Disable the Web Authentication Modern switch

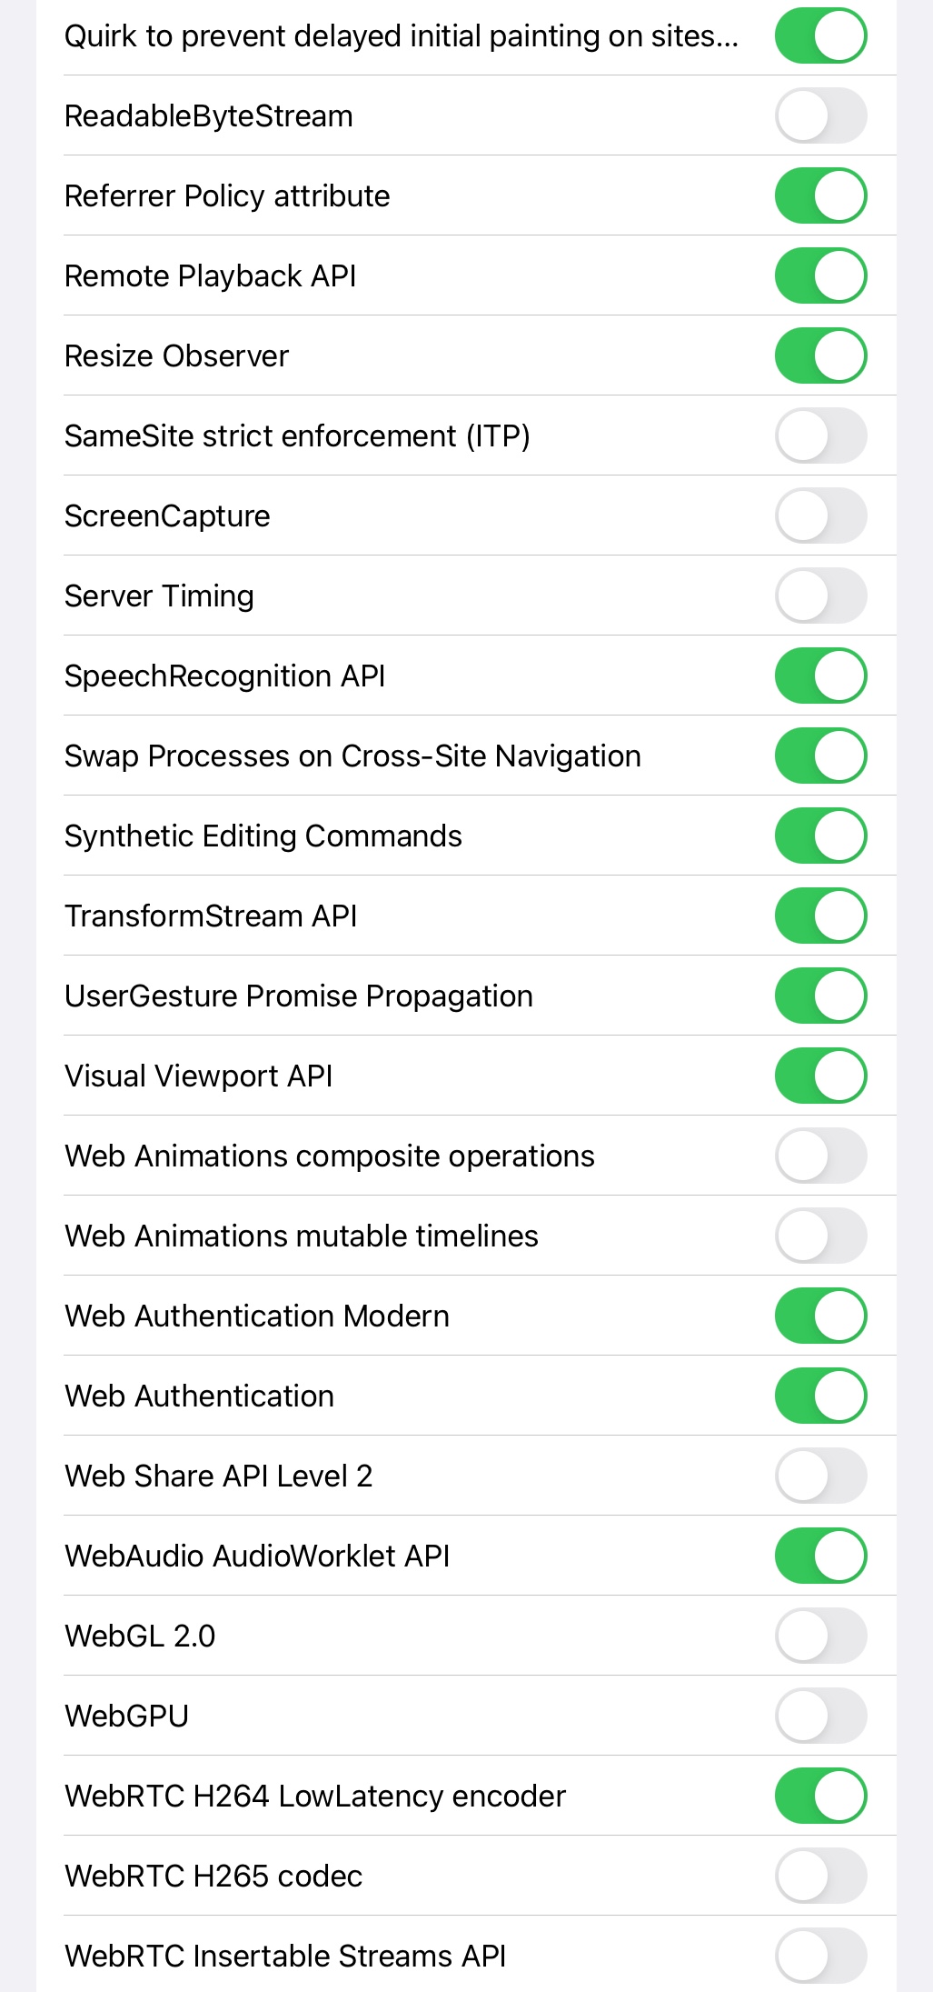tap(820, 1316)
